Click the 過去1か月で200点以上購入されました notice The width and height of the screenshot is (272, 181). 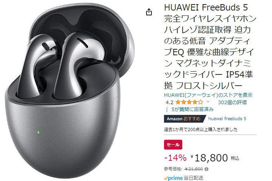[x=201, y=129]
